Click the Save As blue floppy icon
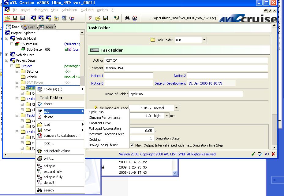Viewport: 284px width, 196px height. [23, 18]
